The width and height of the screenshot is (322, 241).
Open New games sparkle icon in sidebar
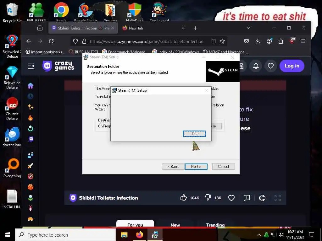coord(31,107)
